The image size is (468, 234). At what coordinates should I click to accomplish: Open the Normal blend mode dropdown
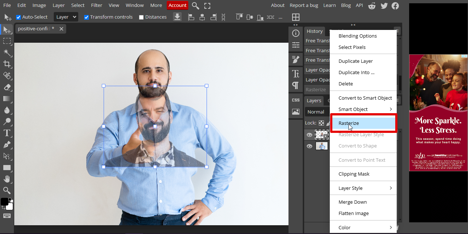[317, 112]
